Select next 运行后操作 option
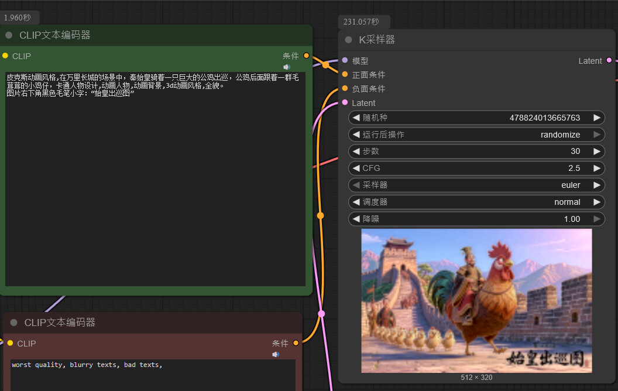 tap(597, 135)
